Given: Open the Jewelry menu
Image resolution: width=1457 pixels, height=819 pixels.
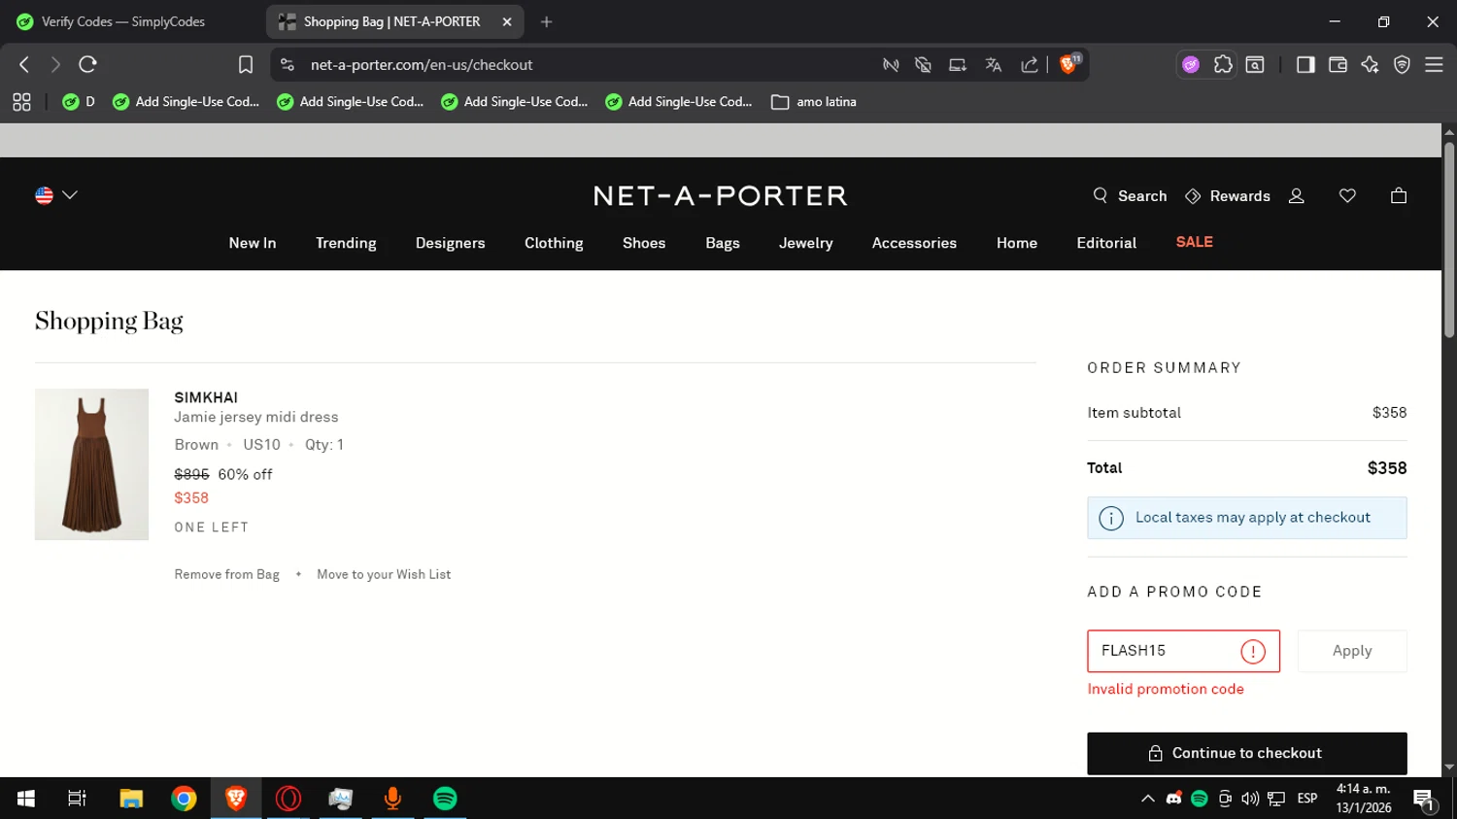Looking at the screenshot, I should tap(806, 243).
